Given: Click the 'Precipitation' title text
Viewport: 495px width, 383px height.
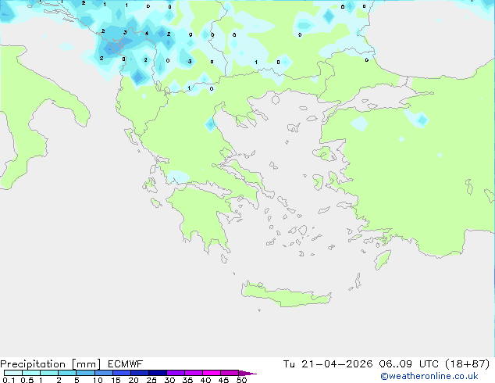Looking at the screenshot, I should click(33, 364).
